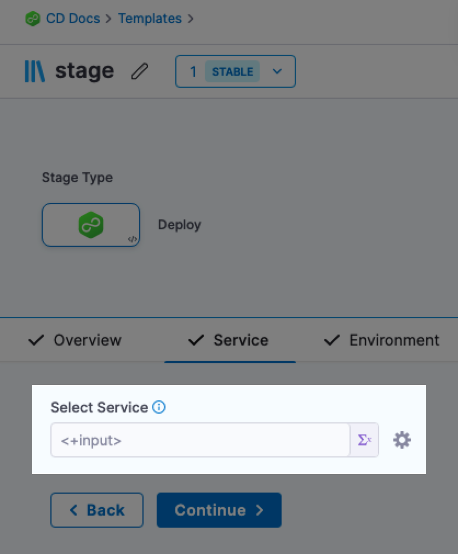Open the gear settings for Select Service
Screen dimensions: 458x554
click(402, 440)
